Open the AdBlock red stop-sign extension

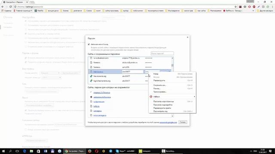click(x=254, y=7)
